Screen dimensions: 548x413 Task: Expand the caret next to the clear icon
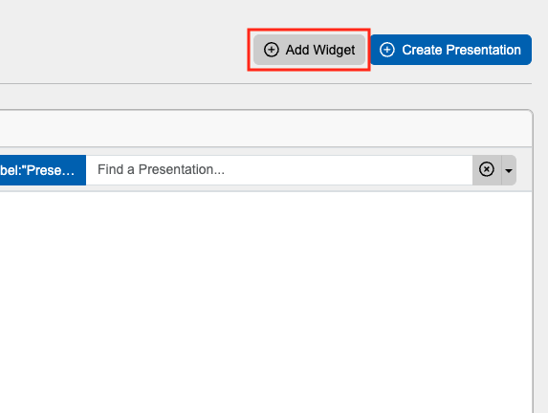click(509, 170)
